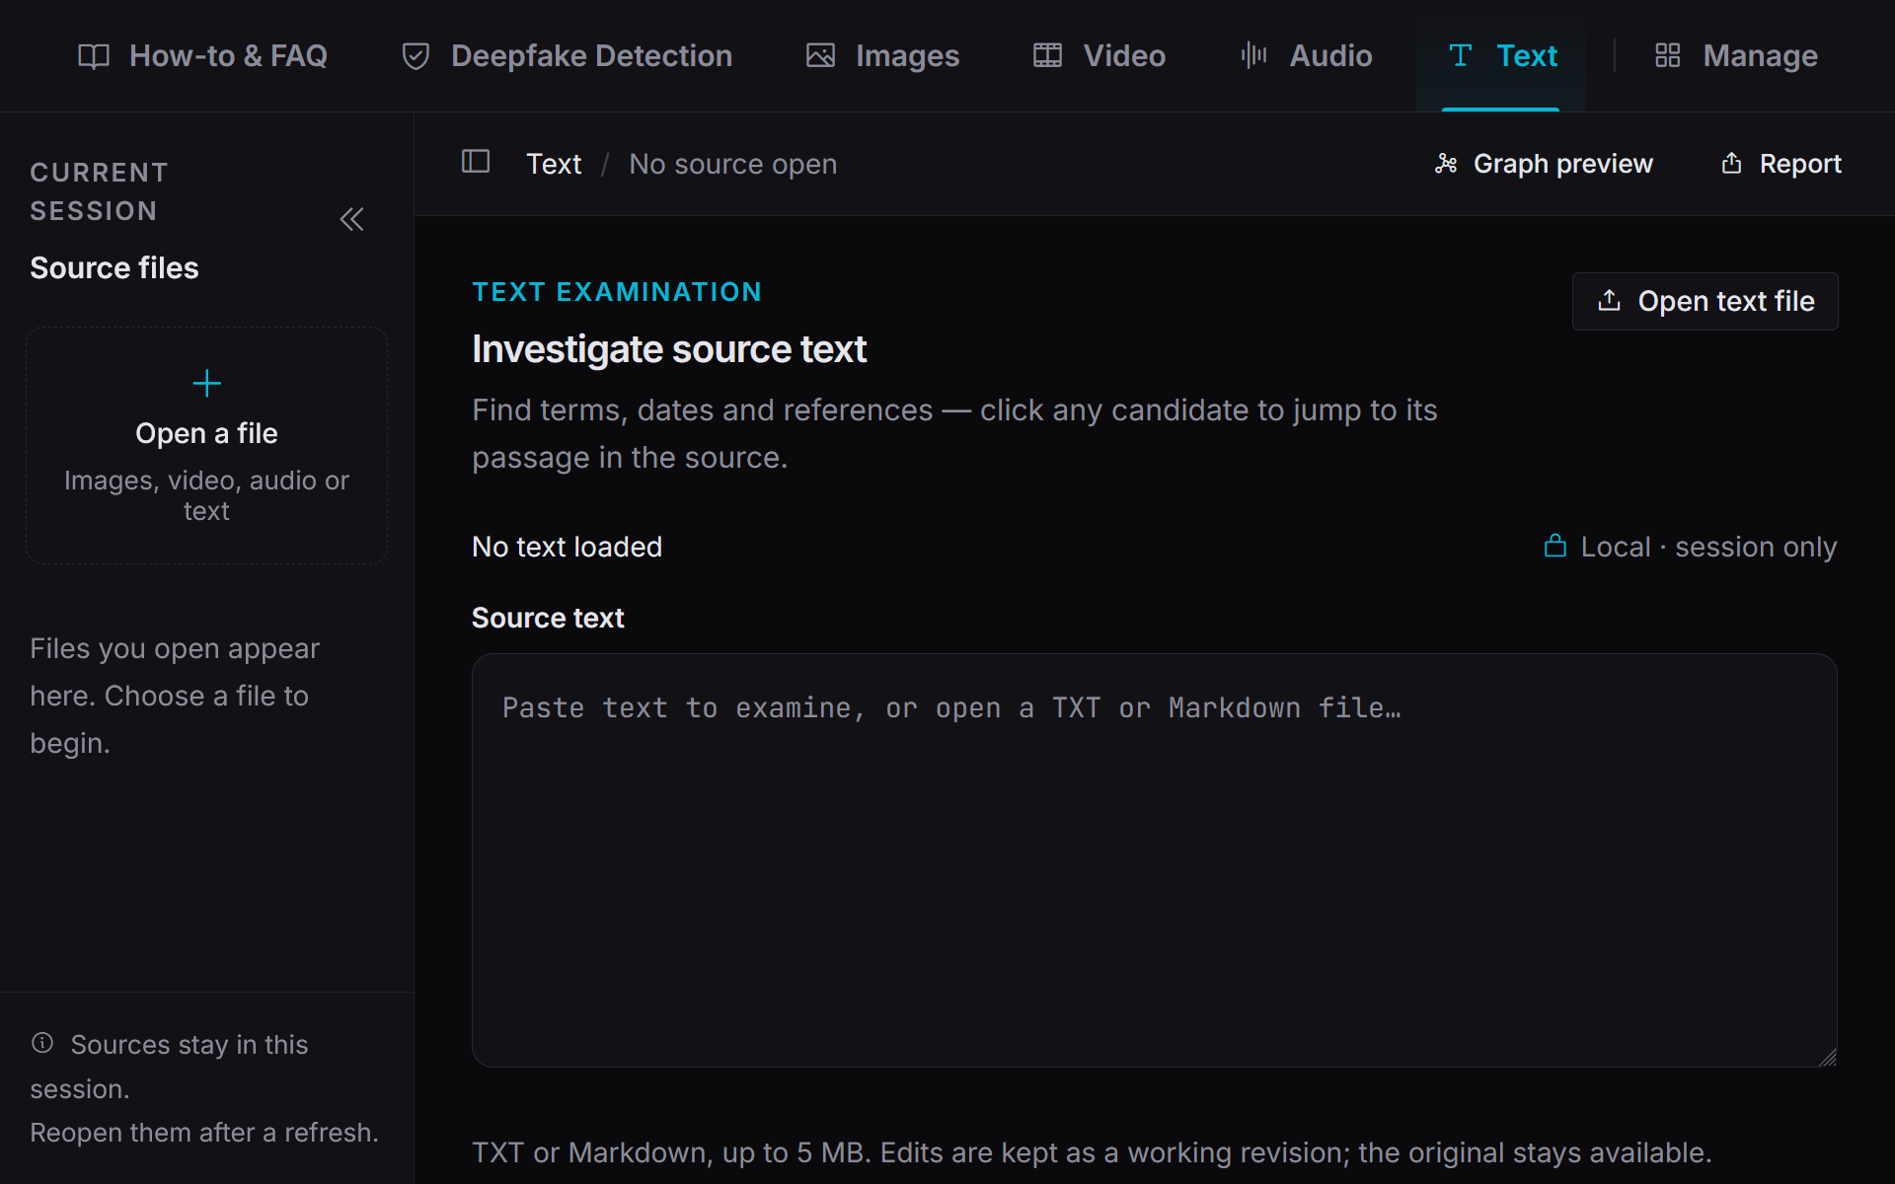Viewport: 1895px width, 1184px height.
Task: Open the How-to & FAQ tab
Action: [202, 56]
